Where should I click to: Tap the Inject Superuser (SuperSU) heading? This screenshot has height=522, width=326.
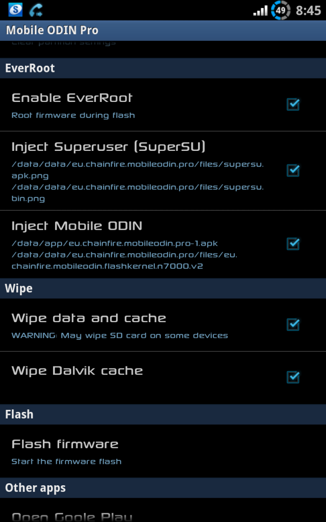tap(108, 147)
